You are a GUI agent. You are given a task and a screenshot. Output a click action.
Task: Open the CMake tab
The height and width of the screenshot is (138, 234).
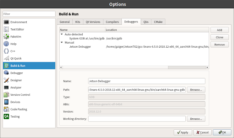pos(158,22)
